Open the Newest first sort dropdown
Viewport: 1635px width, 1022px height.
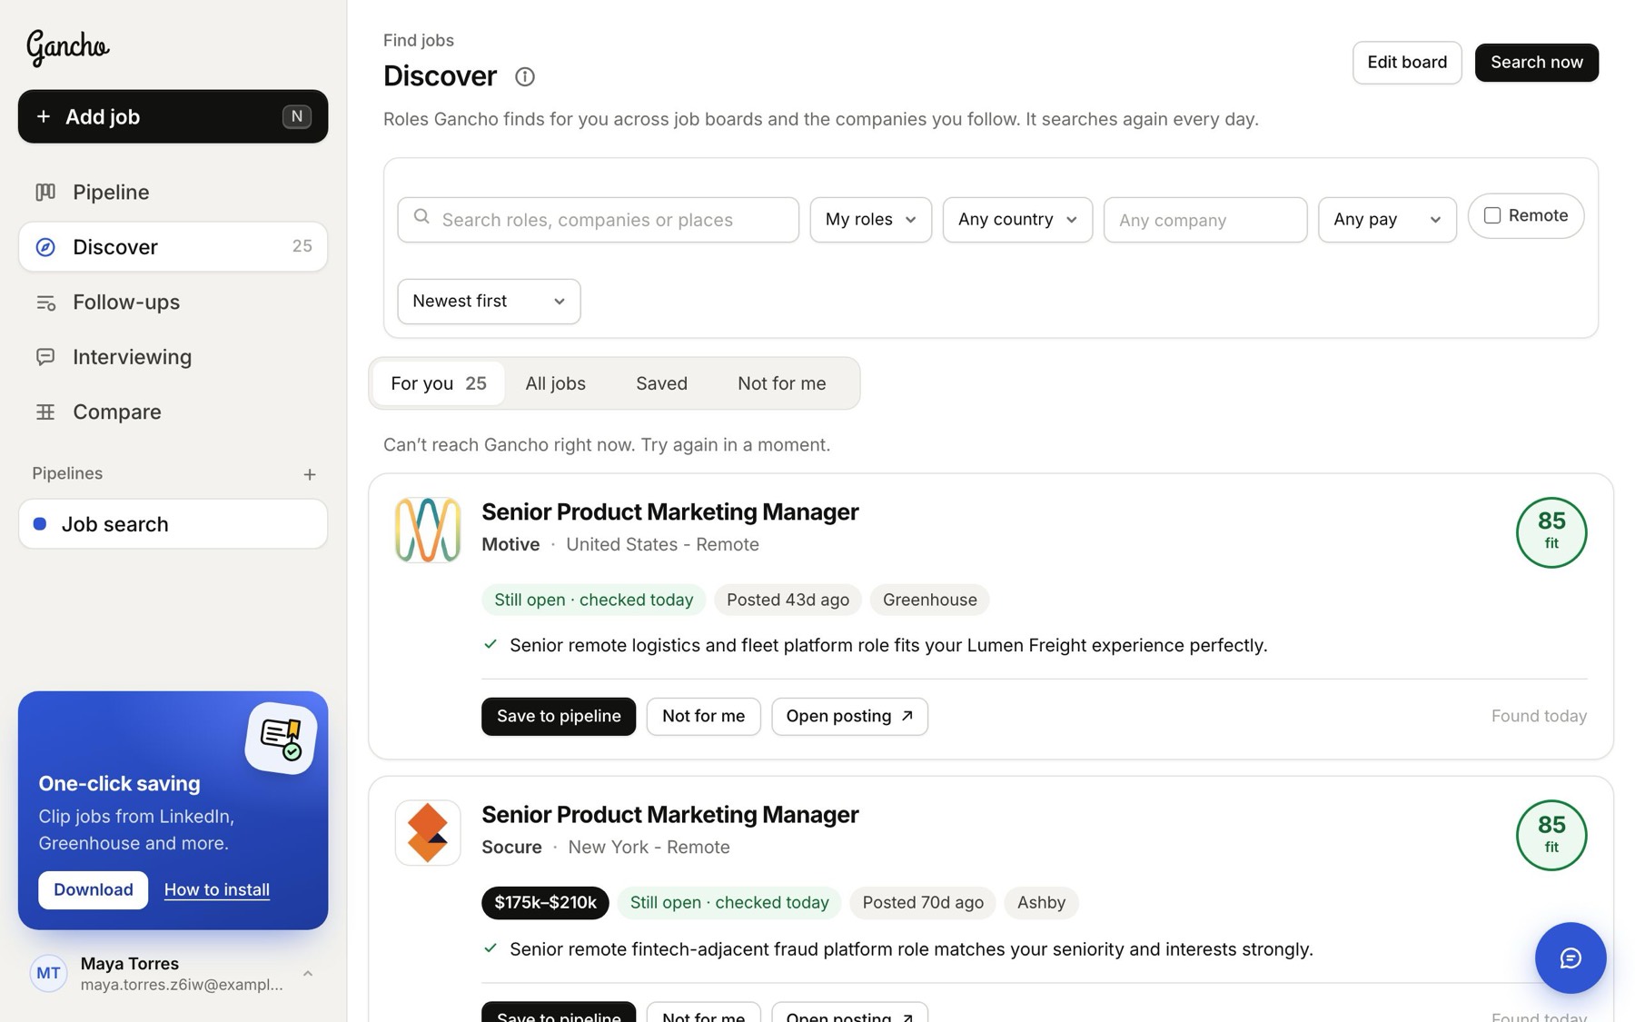489,302
